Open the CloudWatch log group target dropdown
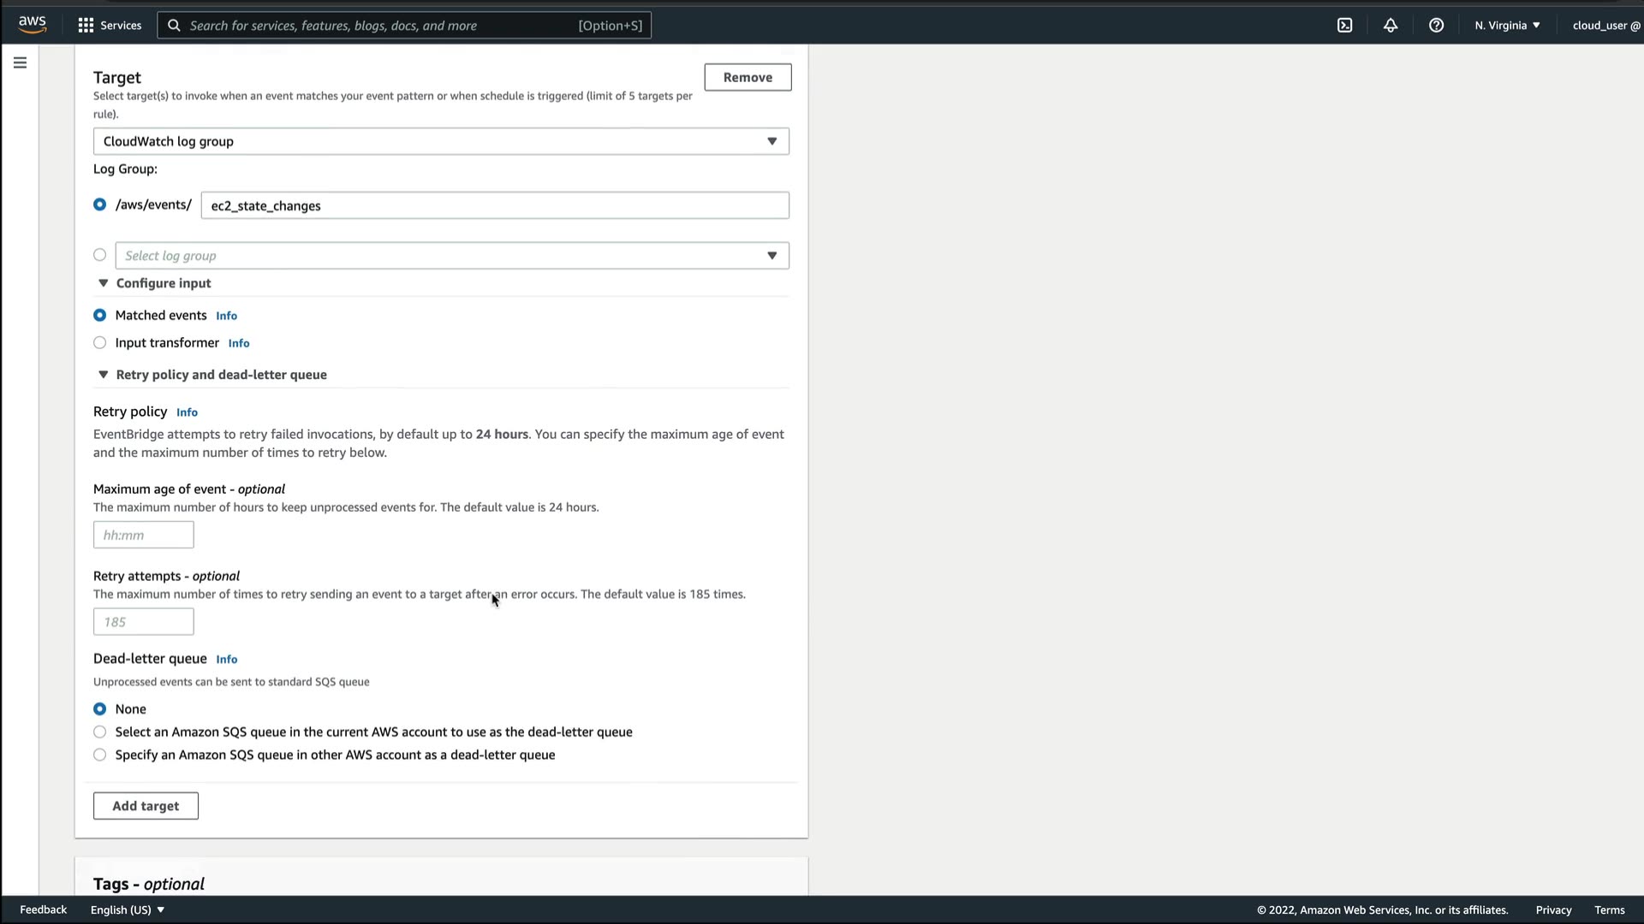 click(441, 141)
